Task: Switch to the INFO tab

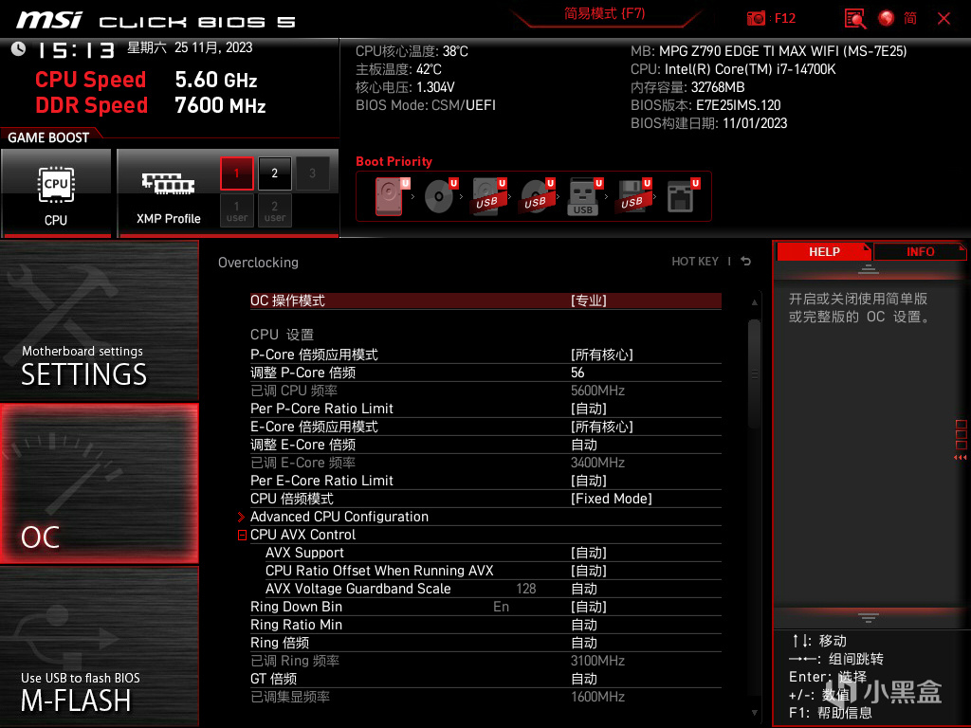Action: tap(920, 251)
